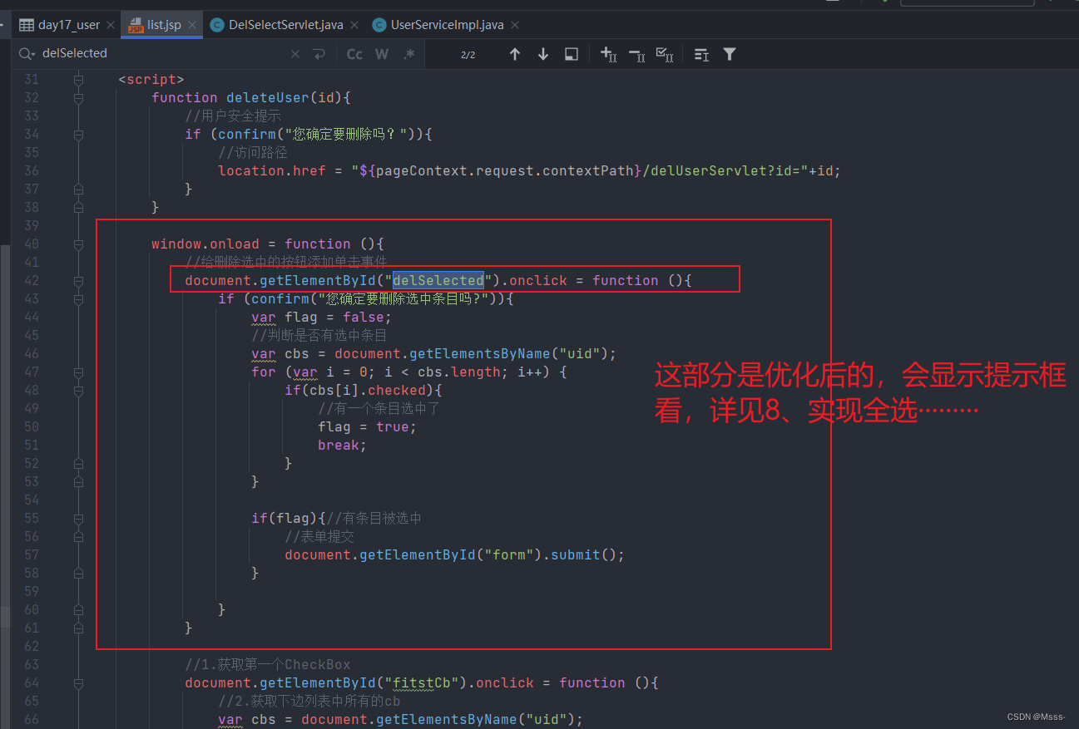This screenshot has width=1079, height=729.
Task: Click line number 57 in gutter
Action: [x=31, y=555]
